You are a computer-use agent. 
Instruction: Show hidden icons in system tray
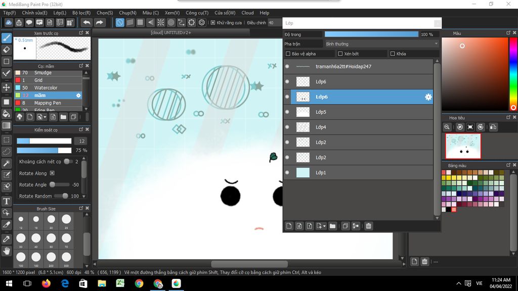tap(458, 283)
